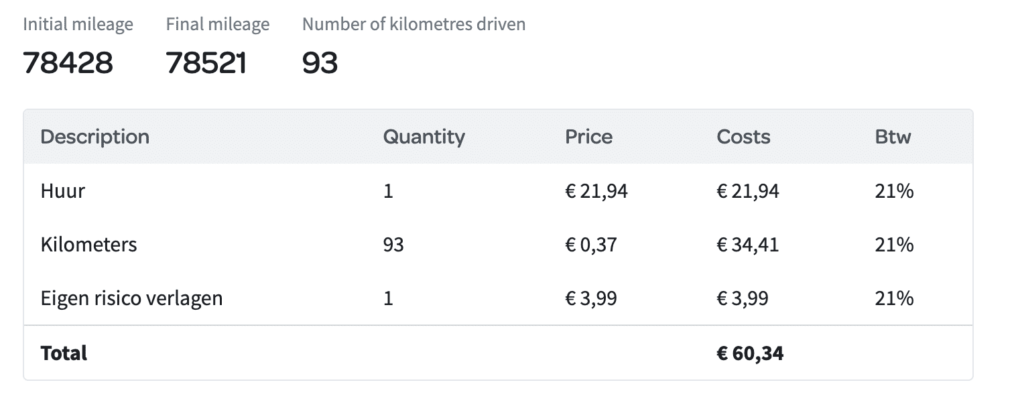Click the Eigen risico price € 3,99
The height and width of the screenshot is (405, 1016).
click(x=591, y=298)
